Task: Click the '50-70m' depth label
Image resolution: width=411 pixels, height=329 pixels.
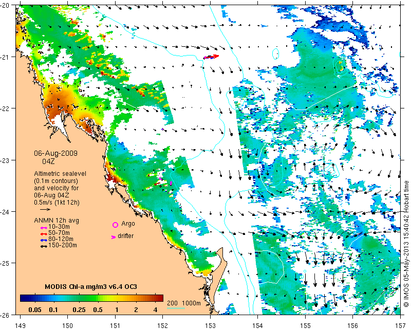Action: [59, 233]
